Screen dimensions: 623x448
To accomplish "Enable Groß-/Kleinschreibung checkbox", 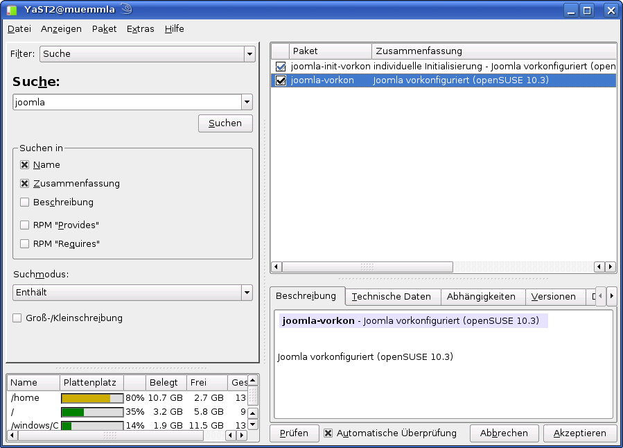I will click(x=17, y=318).
